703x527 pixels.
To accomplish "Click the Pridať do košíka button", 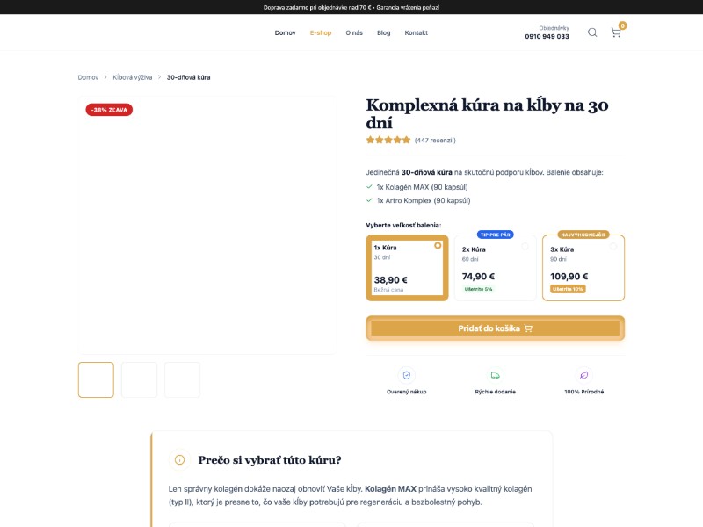I will pos(495,328).
